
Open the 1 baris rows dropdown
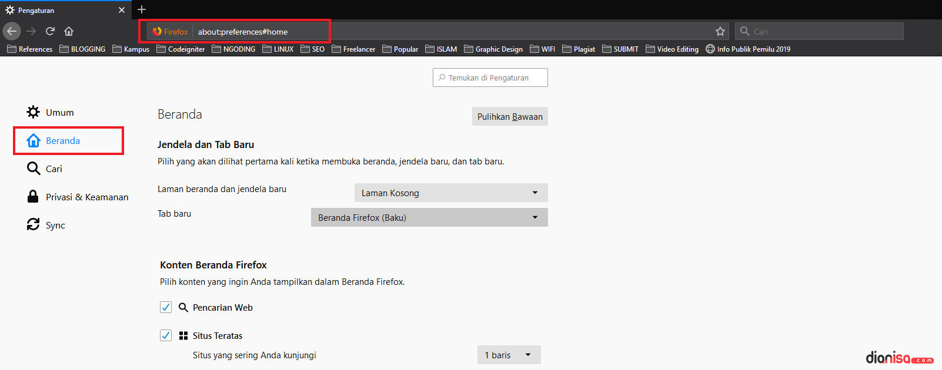click(x=509, y=355)
